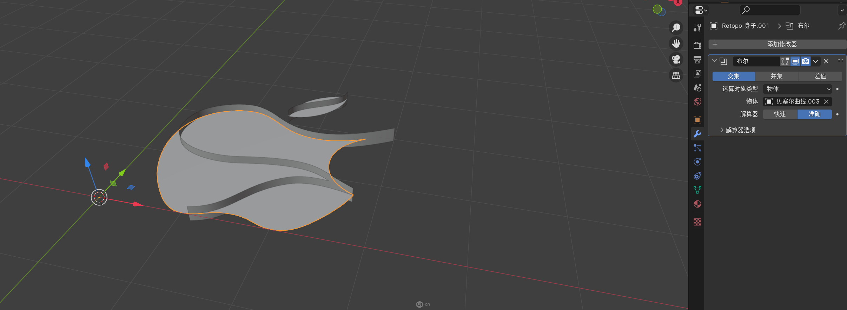847x310 pixels.
Task: Open the Texture checker properties tab
Action: (697, 222)
